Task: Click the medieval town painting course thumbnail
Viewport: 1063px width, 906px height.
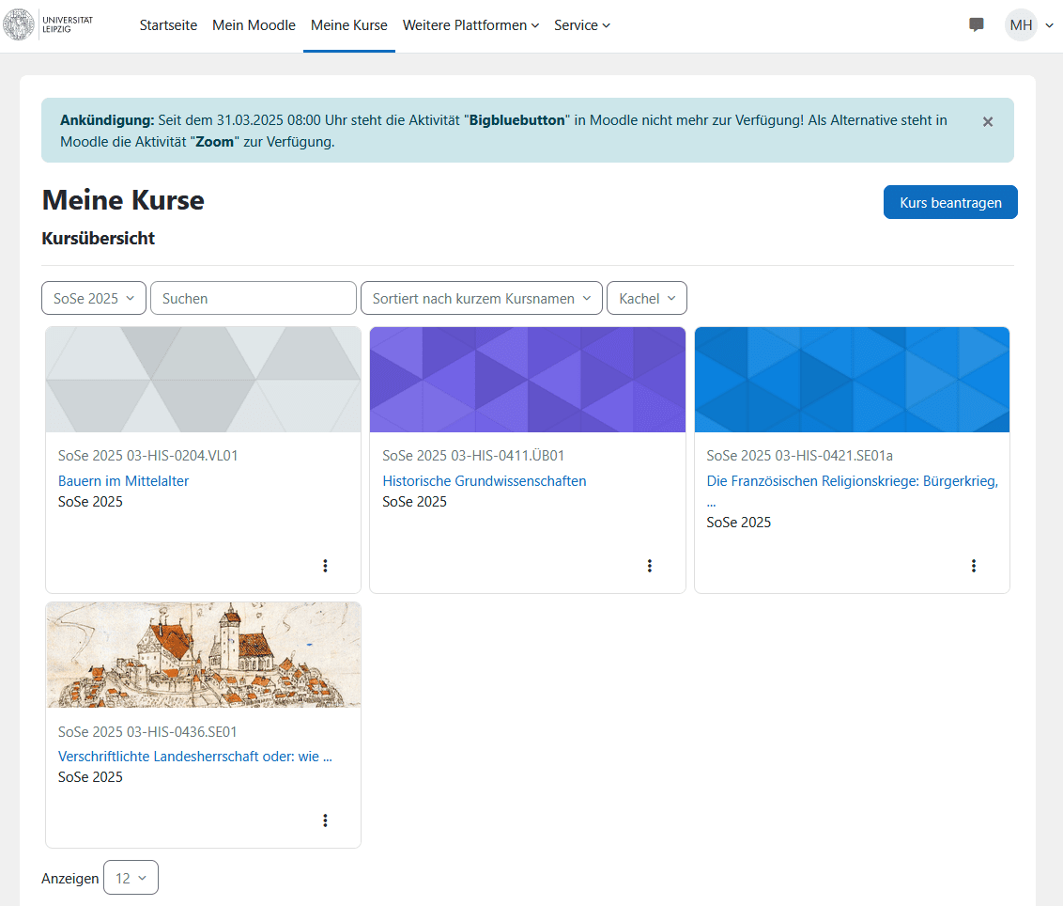Action: pos(204,655)
